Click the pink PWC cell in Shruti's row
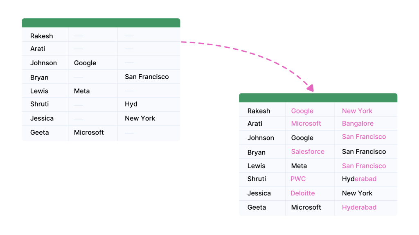The image size is (419, 235). [310, 180]
